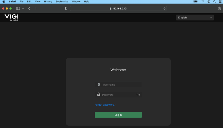The width and height of the screenshot is (223, 128).
Task: Minimize Safari window with yellow button
Action: (x=7, y=8)
